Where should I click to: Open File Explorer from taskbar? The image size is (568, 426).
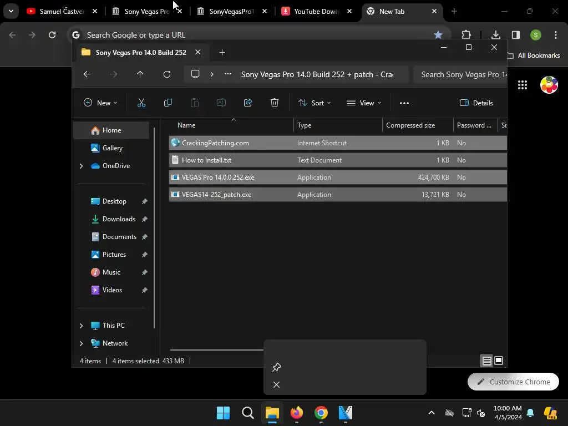(x=272, y=413)
